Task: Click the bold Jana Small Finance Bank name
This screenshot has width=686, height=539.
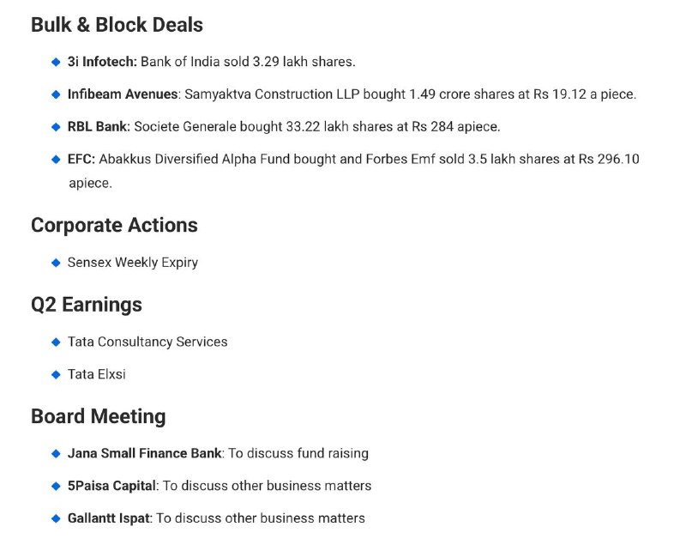Action: coord(144,453)
